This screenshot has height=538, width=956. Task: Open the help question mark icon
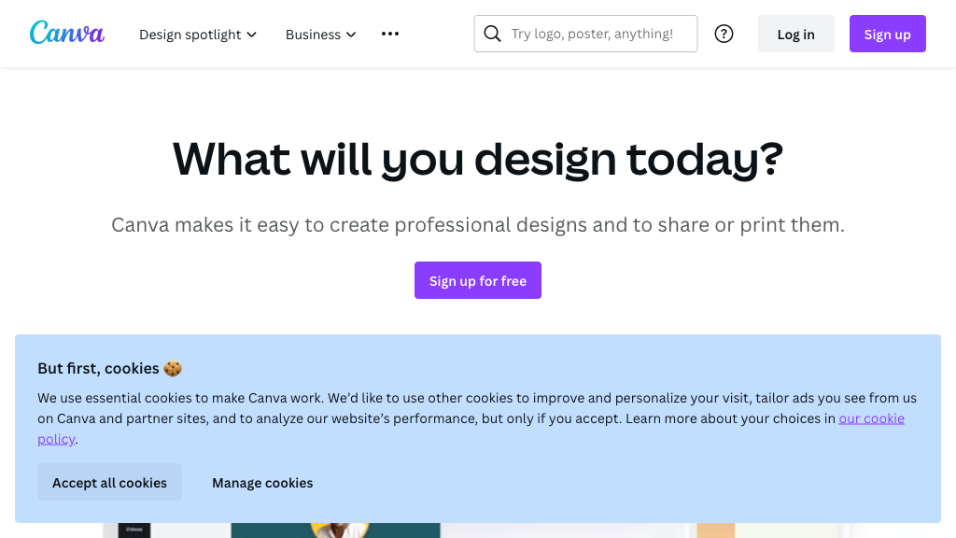pyautogui.click(x=724, y=34)
